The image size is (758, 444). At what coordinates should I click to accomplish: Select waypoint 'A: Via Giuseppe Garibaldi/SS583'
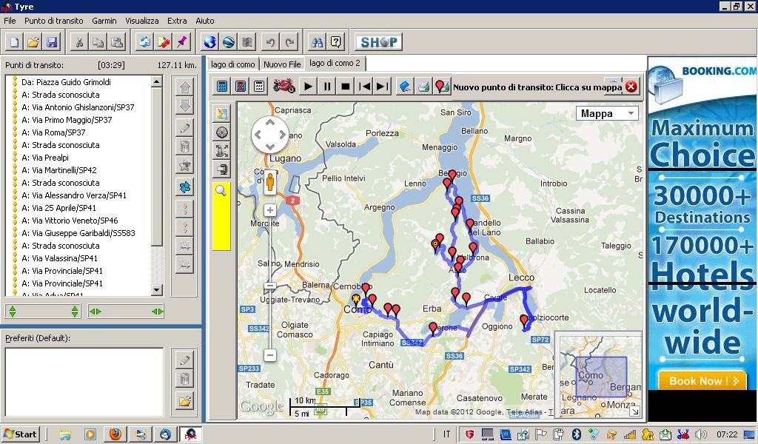pos(78,233)
